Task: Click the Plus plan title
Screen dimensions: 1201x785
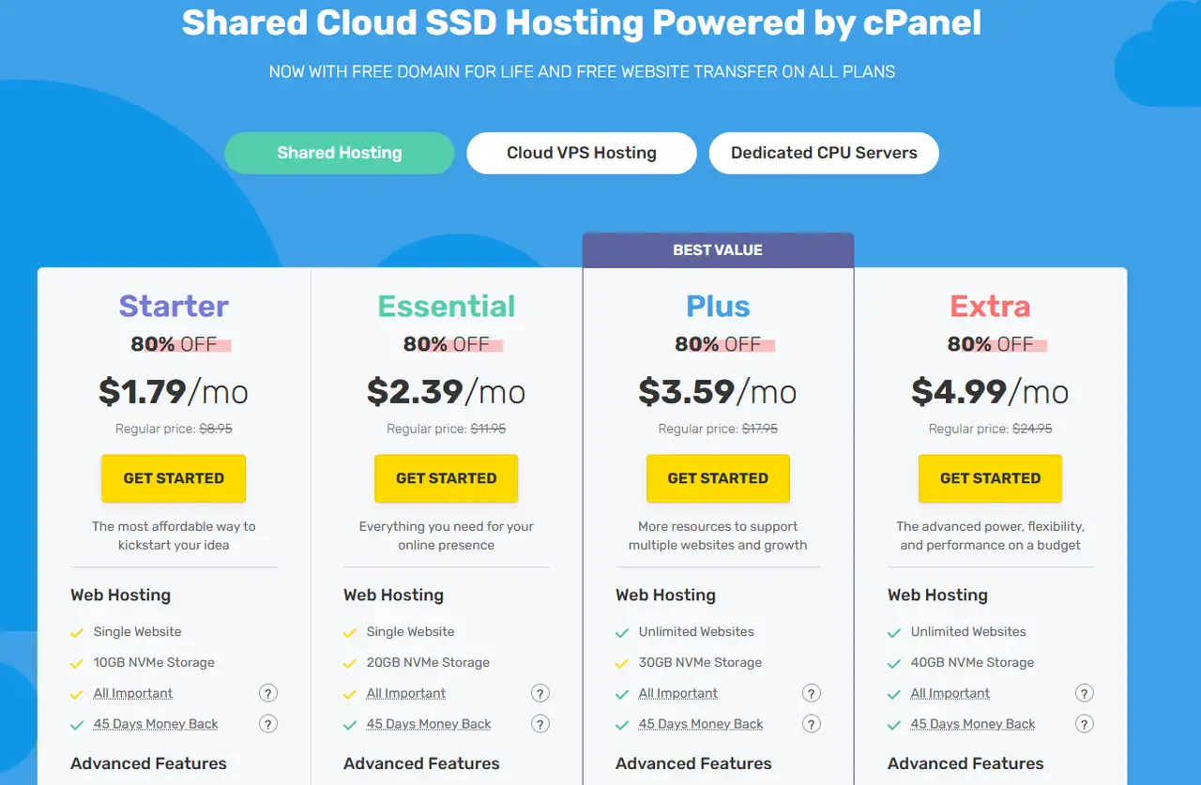Action: click(x=718, y=307)
